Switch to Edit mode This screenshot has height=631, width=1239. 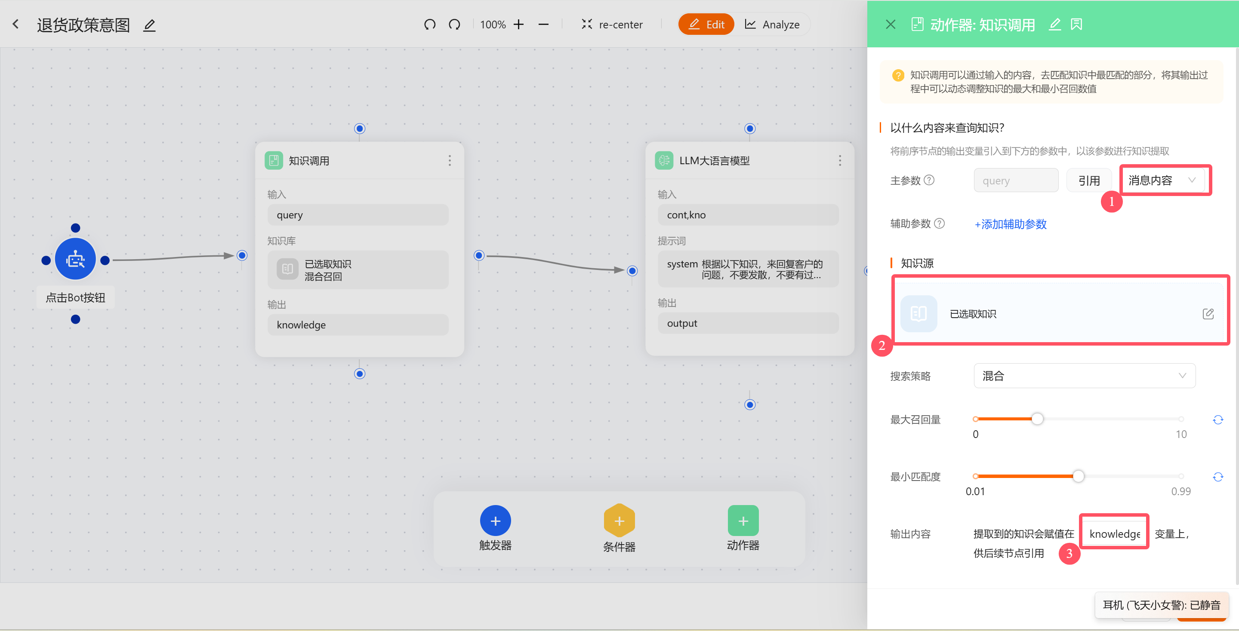click(706, 24)
